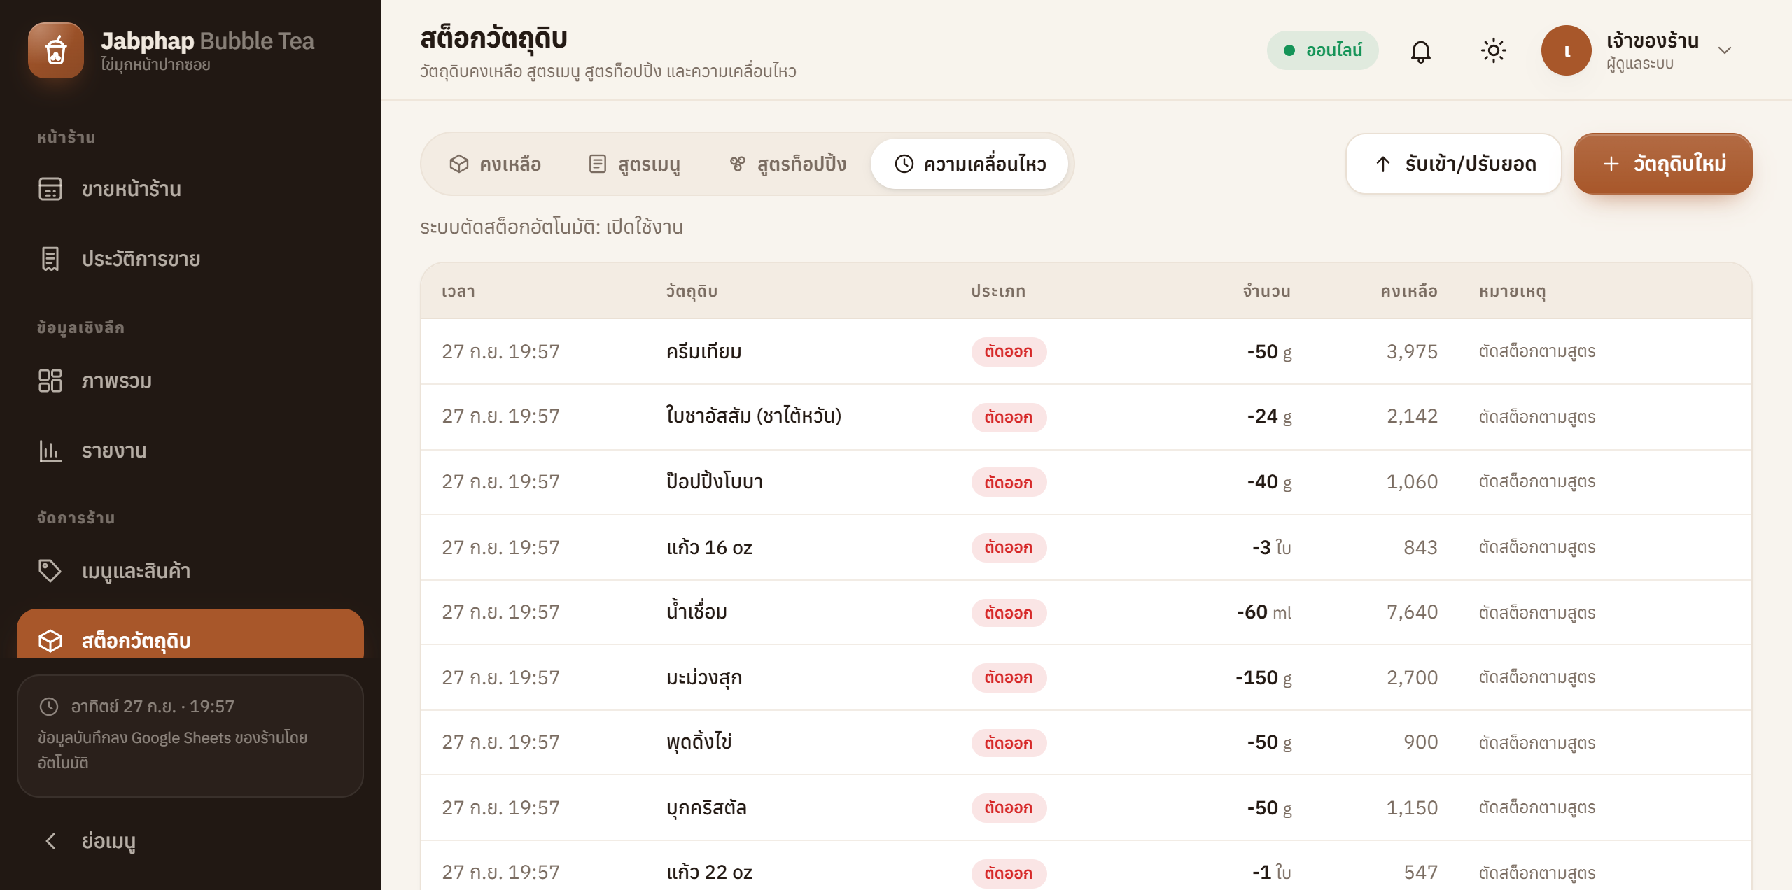This screenshot has width=1792, height=890.
Task: Click the Google Sheets sync info card
Action: (x=190, y=735)
